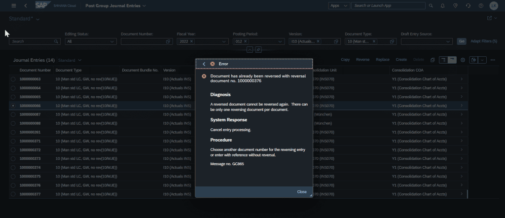
Task: Click the magnifier icon in the shell bar
Action: click(431, 6)
